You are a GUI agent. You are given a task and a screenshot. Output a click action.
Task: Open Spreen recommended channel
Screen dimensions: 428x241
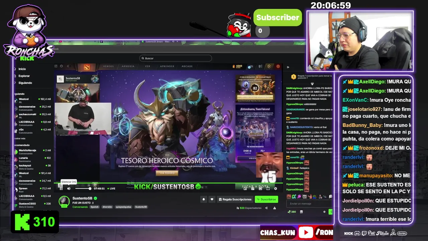click(x=32, y=190)
